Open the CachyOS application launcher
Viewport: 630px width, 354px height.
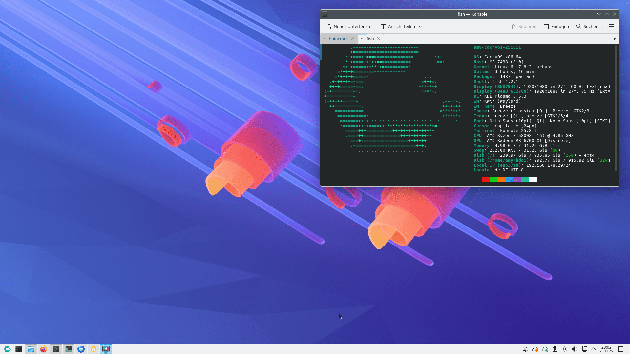pos(7,349)
